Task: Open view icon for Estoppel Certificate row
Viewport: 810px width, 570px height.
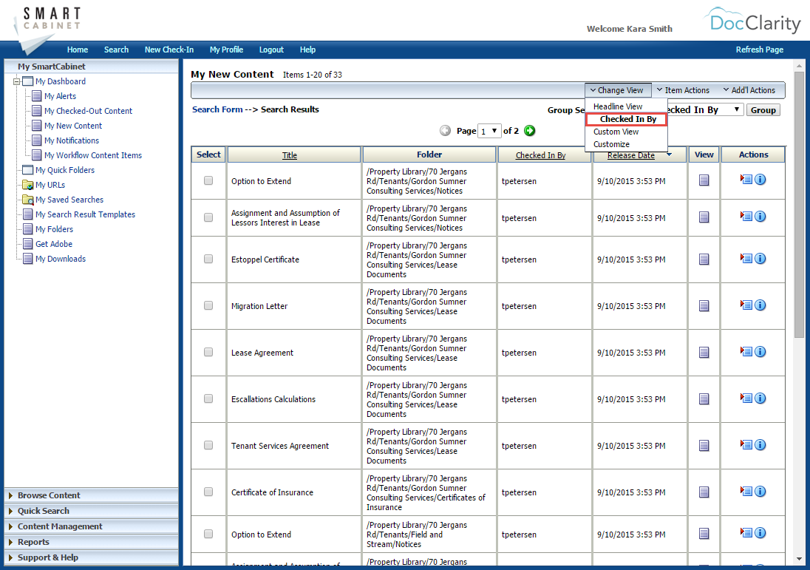Action: pos(704,259)
